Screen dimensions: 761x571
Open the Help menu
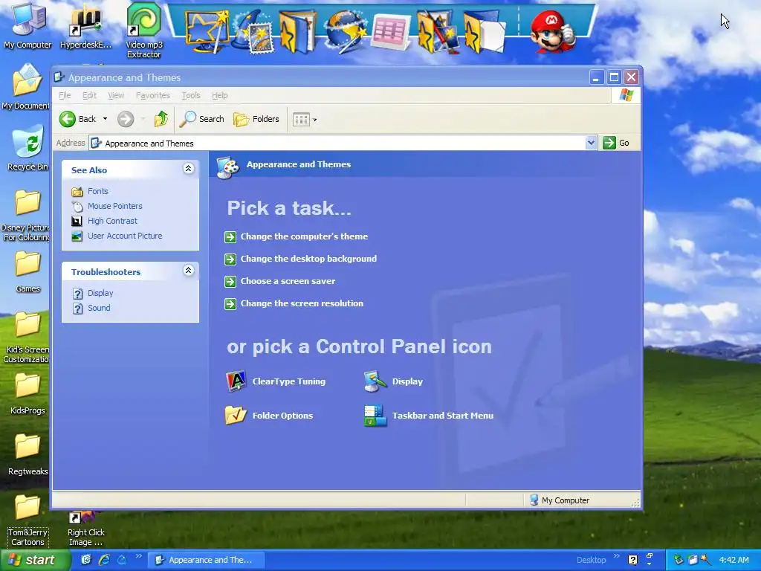220,96
